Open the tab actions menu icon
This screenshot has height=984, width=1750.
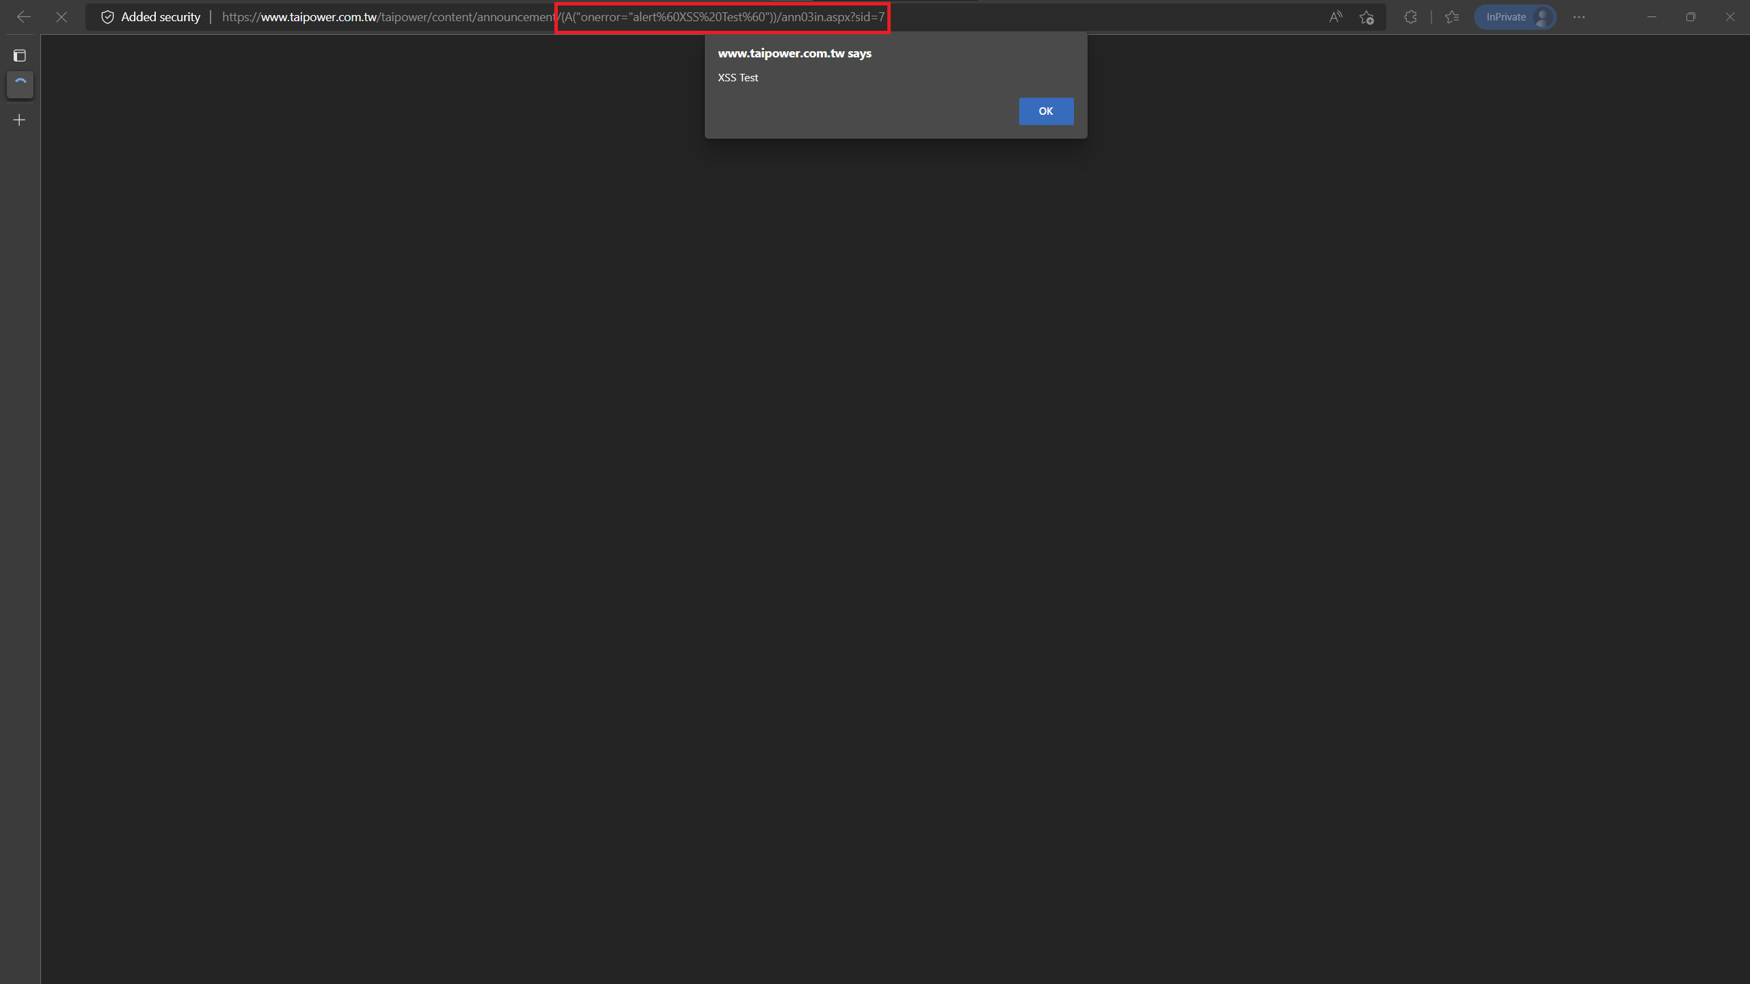click(20, 55)
